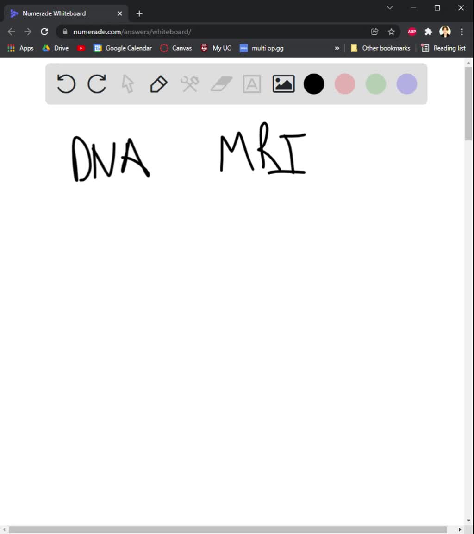The image size is (474, 534).
Task: Click the window dropdown chevron near minimize
Action: 389,8
